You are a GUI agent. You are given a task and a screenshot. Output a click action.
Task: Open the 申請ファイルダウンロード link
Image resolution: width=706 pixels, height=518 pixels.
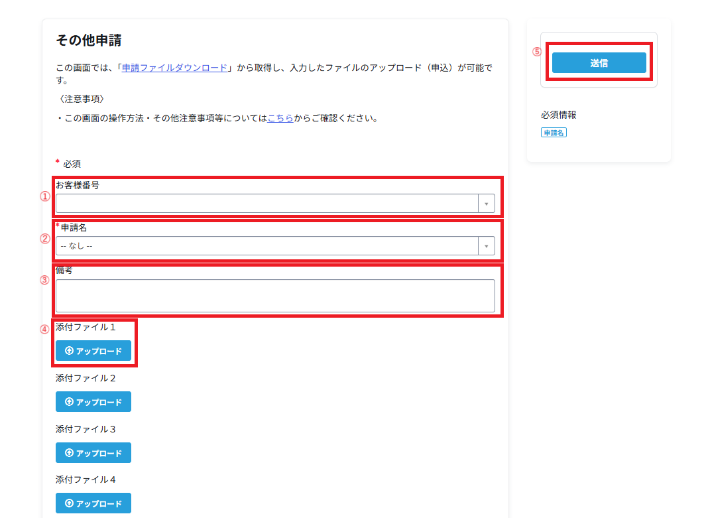click(174, 68)
